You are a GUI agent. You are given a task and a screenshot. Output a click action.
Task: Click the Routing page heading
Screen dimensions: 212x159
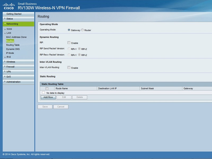(43, 16)
